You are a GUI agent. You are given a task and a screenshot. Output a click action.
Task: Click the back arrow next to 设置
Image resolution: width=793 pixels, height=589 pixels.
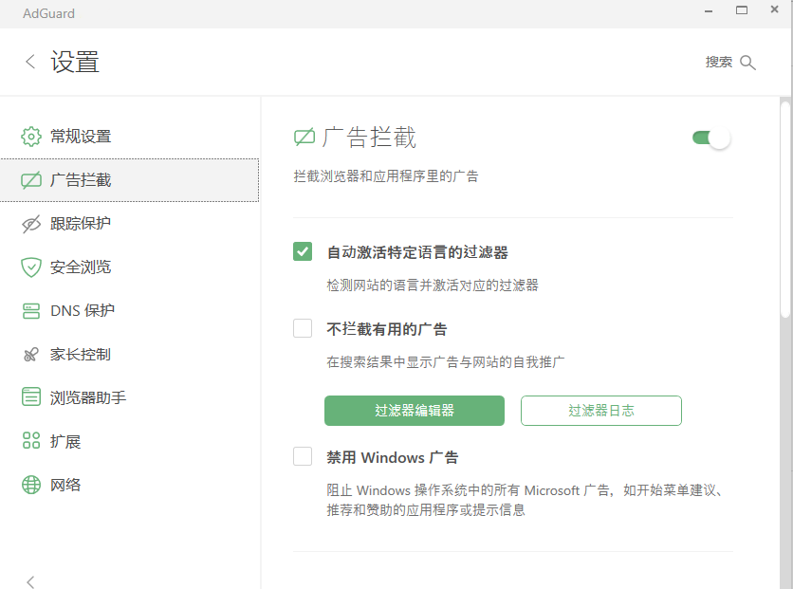[29, 61]
